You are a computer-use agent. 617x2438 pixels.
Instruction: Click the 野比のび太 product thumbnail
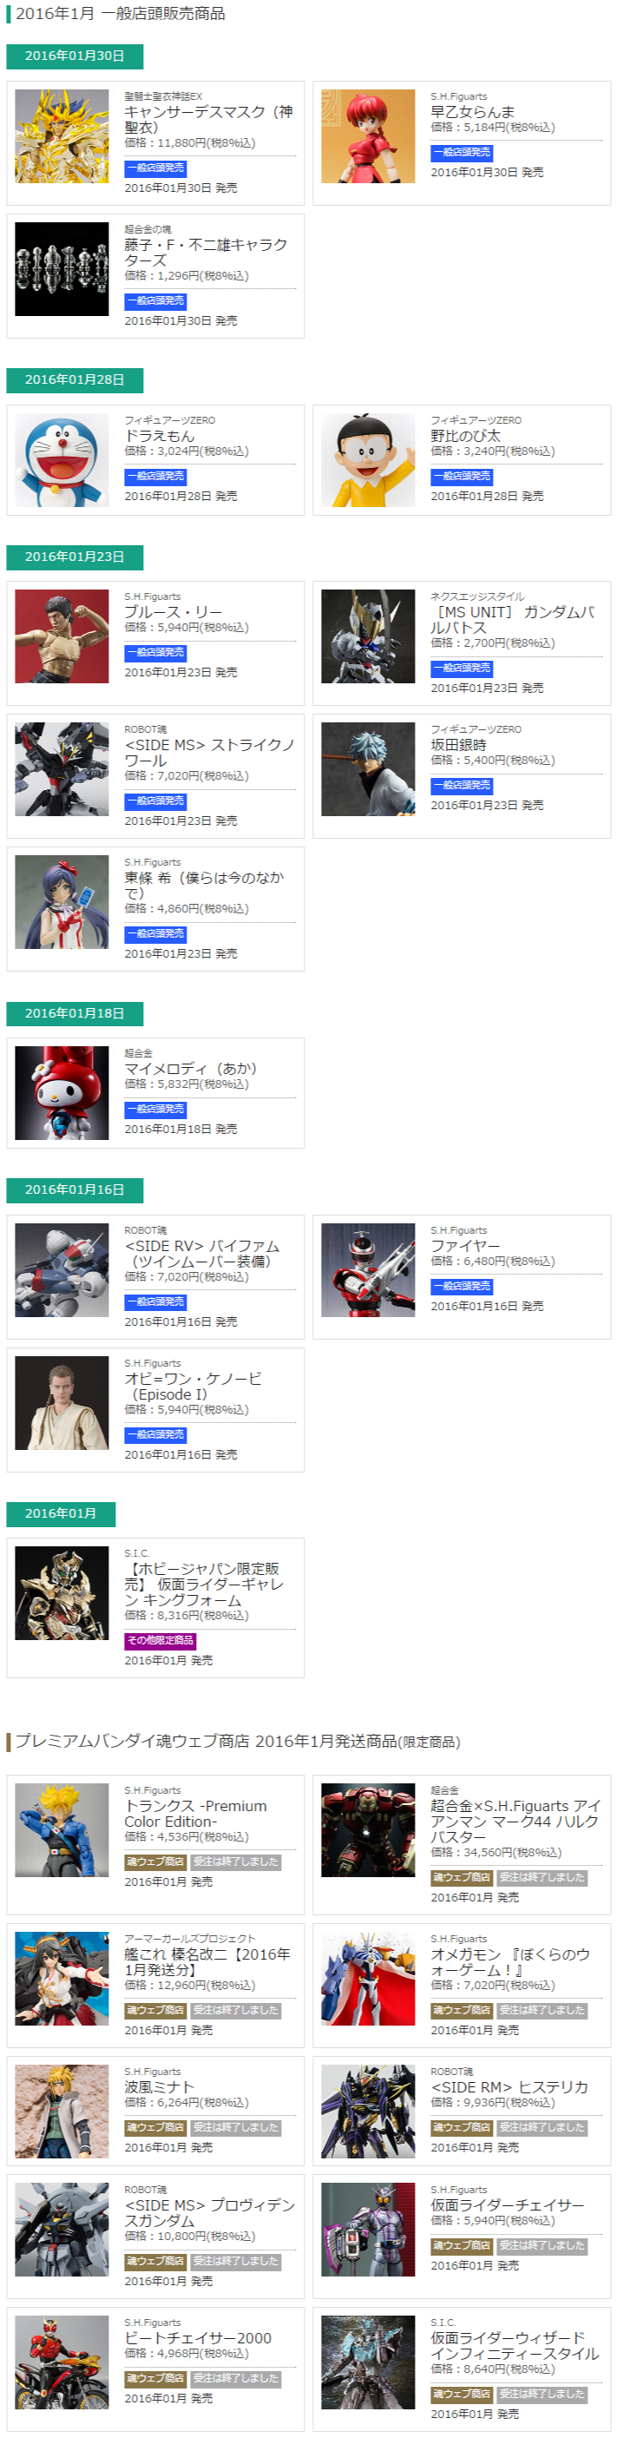pos(368,460)
